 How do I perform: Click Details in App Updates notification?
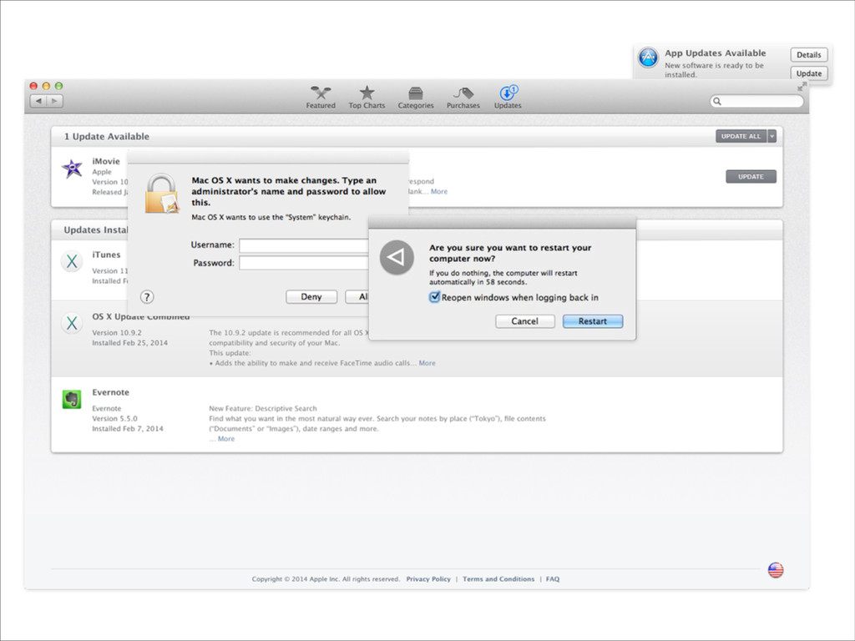(808, 55)
